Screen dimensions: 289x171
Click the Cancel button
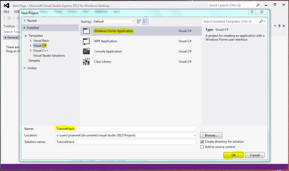point(255,155)
